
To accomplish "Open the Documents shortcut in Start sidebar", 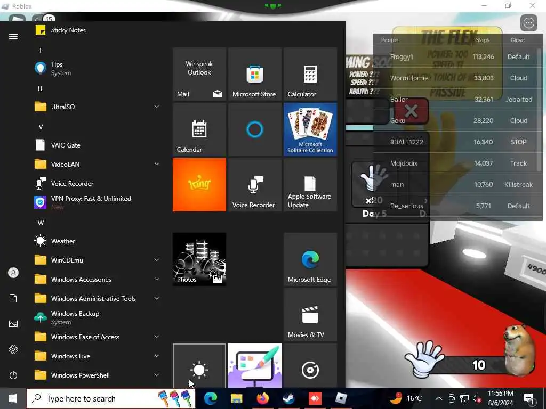I will pyautogui.click(x=13, y=298).
